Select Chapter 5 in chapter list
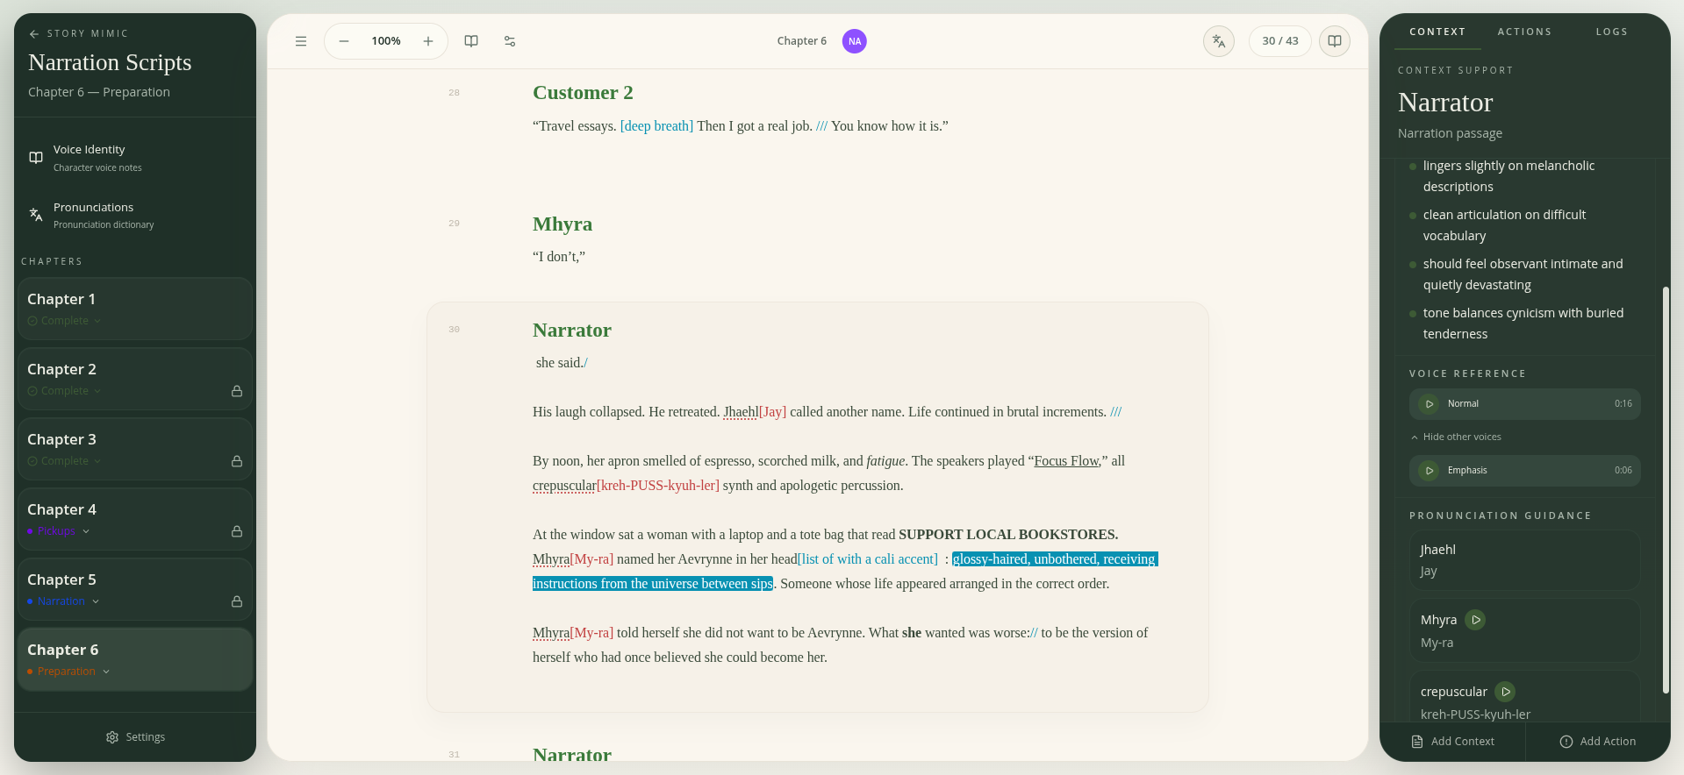 (x=135, y=589)
